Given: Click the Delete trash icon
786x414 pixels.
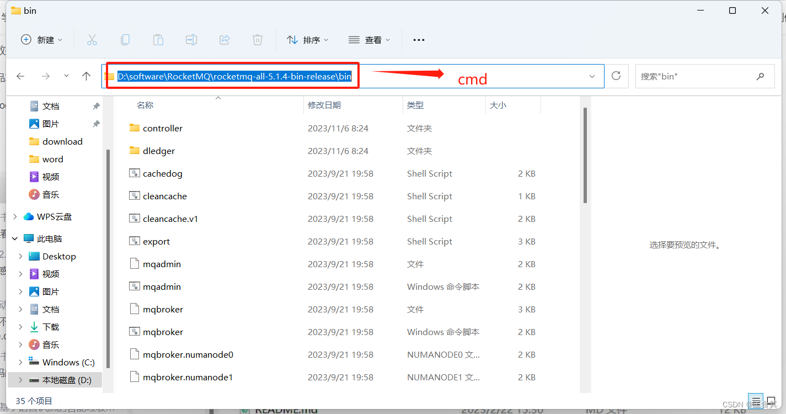Looking at the screenshot, I should coord(258,40).
